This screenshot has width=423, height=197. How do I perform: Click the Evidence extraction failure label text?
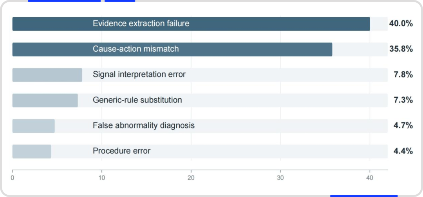coord(141,23)
